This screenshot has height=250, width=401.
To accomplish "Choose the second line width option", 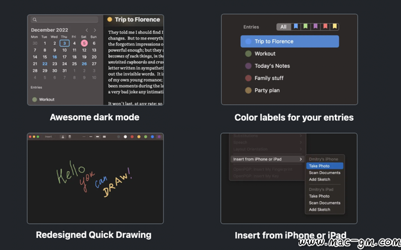I will 90,137.
